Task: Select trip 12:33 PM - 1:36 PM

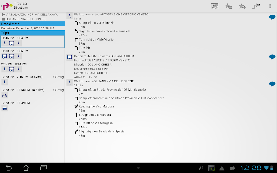Action: tap(32, 55)
